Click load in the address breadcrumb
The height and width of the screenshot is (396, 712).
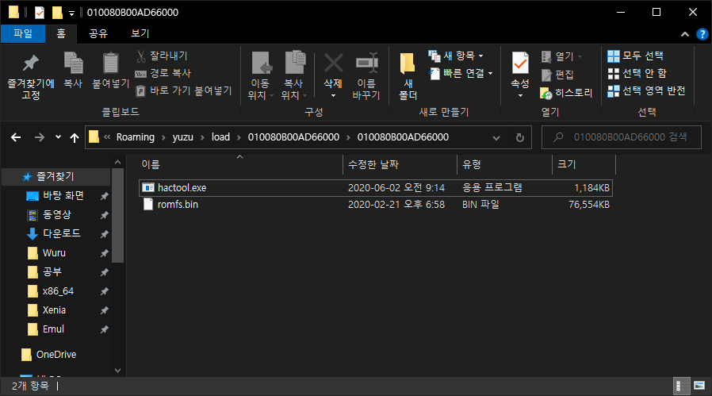coord(220,136)
